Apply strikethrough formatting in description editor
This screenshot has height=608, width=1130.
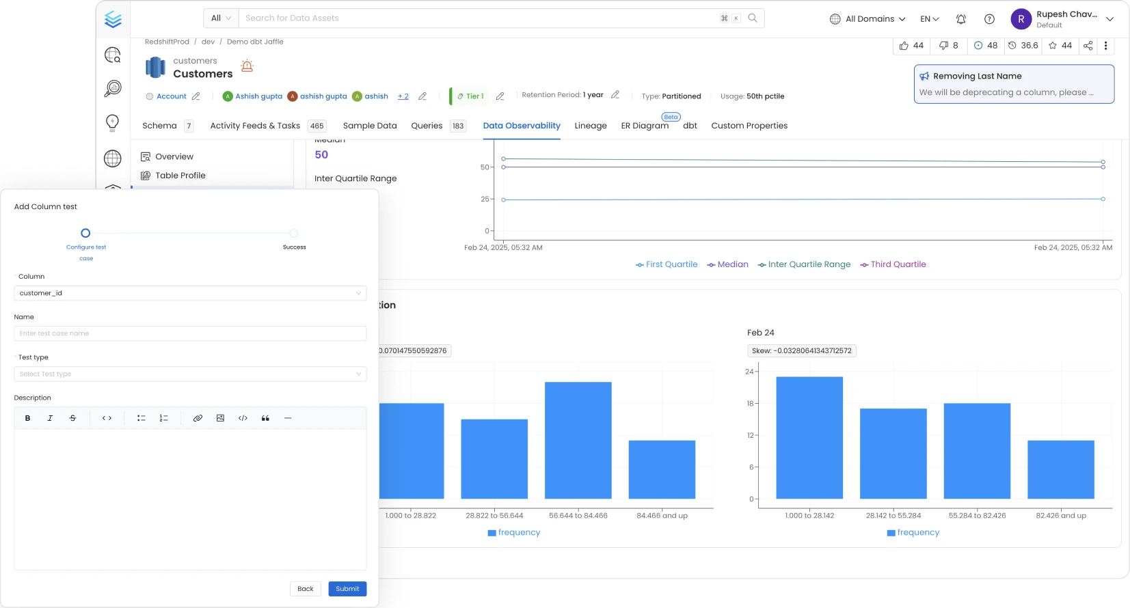pos(72,418)
